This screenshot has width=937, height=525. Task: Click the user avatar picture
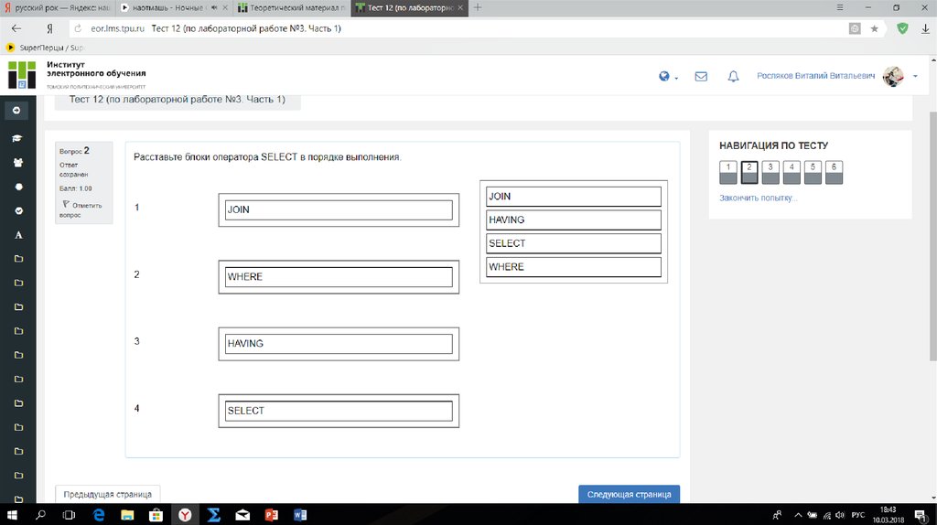tap(893, 76)
